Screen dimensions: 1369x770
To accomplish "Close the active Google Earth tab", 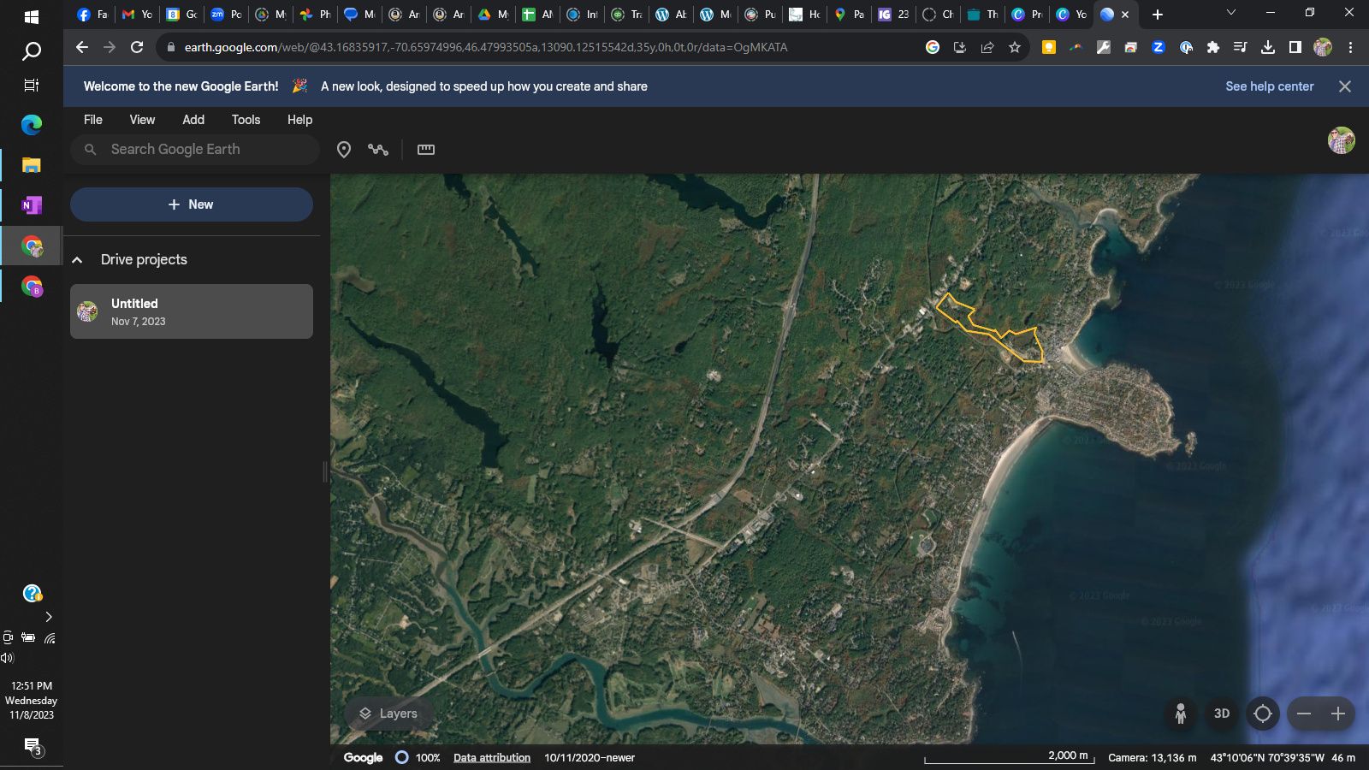I will 1125,15.
